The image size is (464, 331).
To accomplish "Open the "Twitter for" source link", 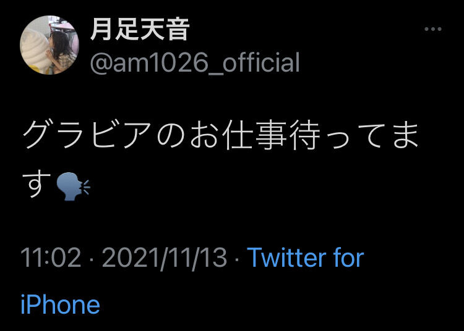I will (306, 257).
